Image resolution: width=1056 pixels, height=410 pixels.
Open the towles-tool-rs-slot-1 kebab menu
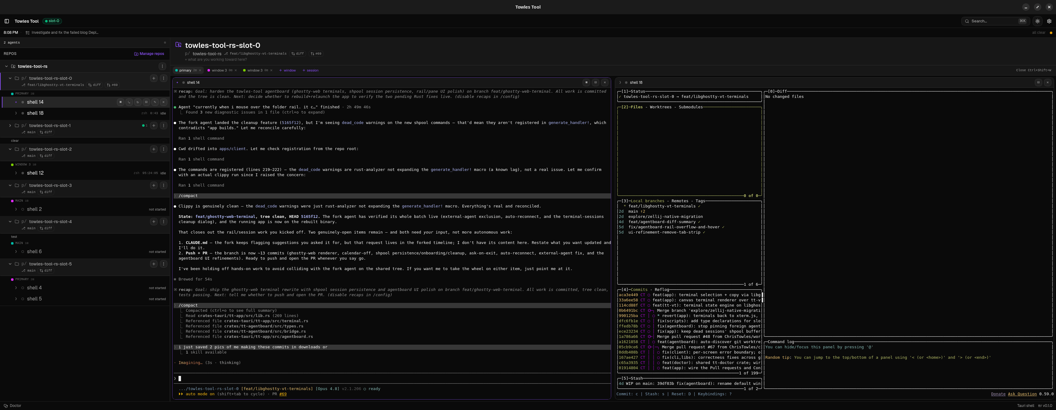tap(163, 126)
